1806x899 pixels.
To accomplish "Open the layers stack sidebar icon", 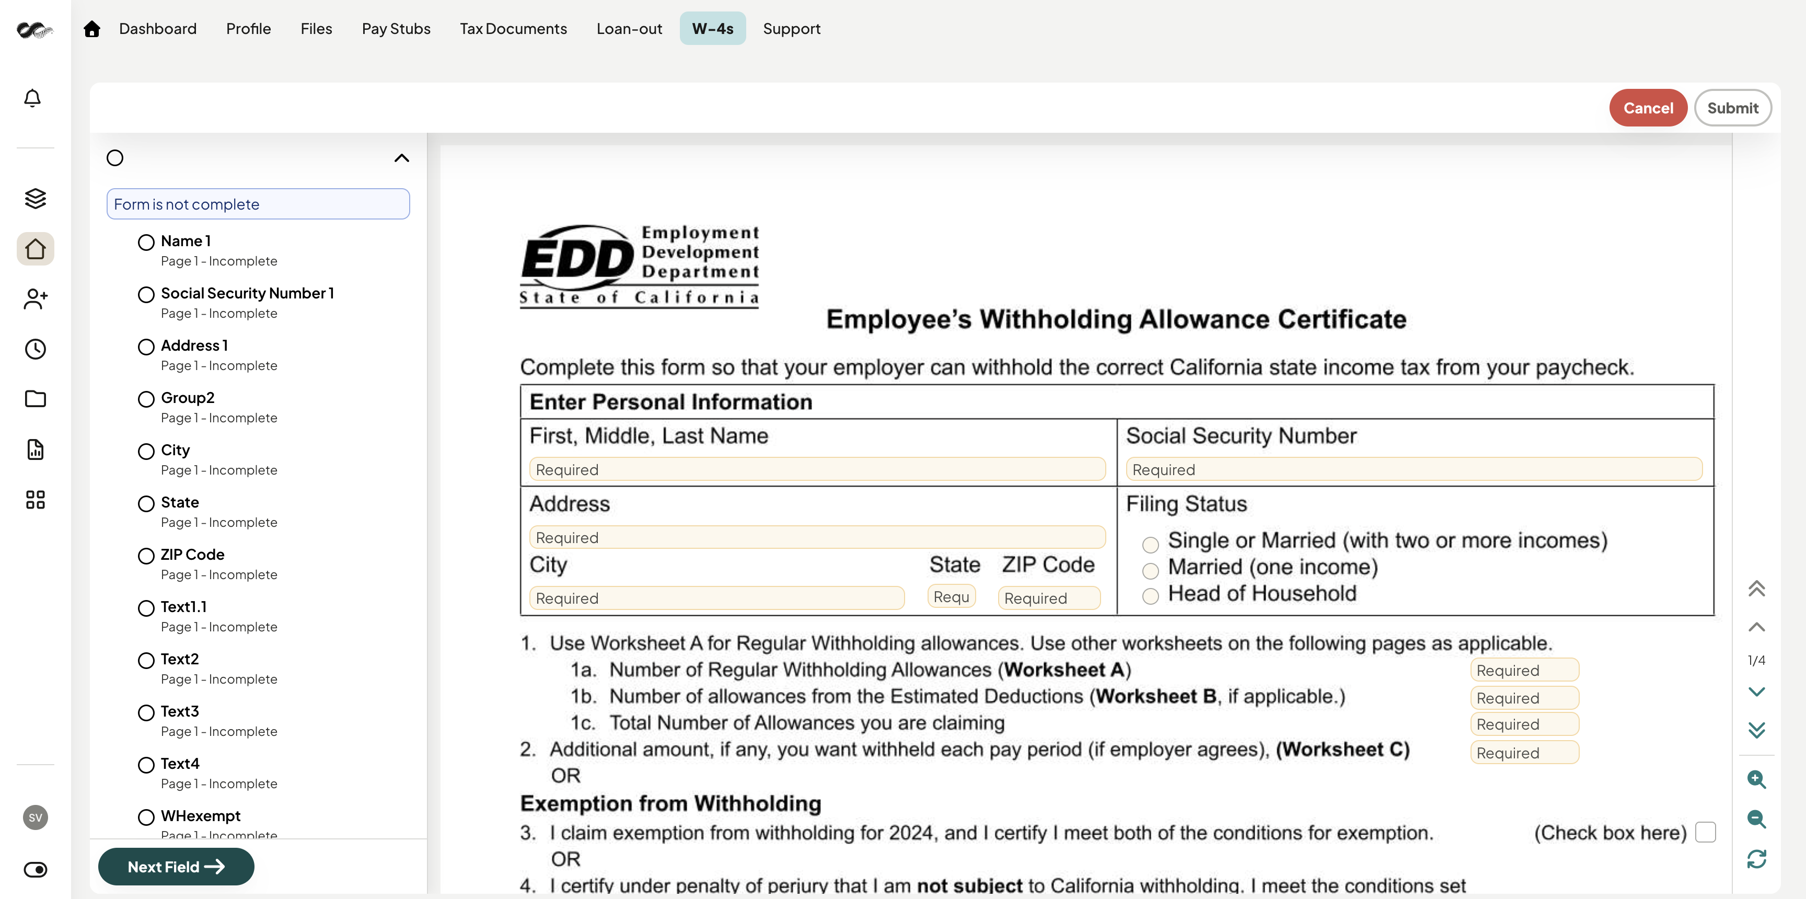I will click(36, 199).
